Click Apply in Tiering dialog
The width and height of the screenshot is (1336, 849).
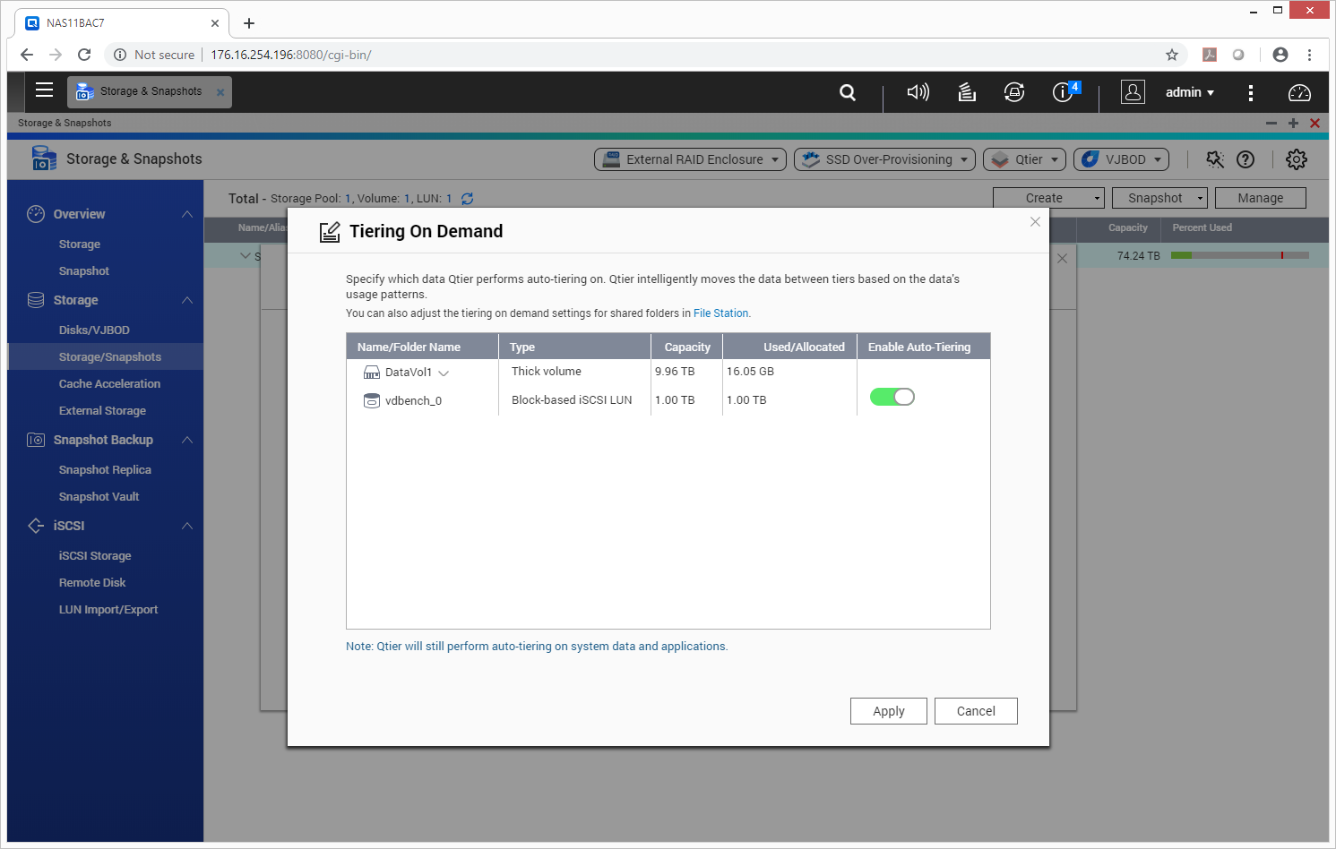(x=889, y=711)
